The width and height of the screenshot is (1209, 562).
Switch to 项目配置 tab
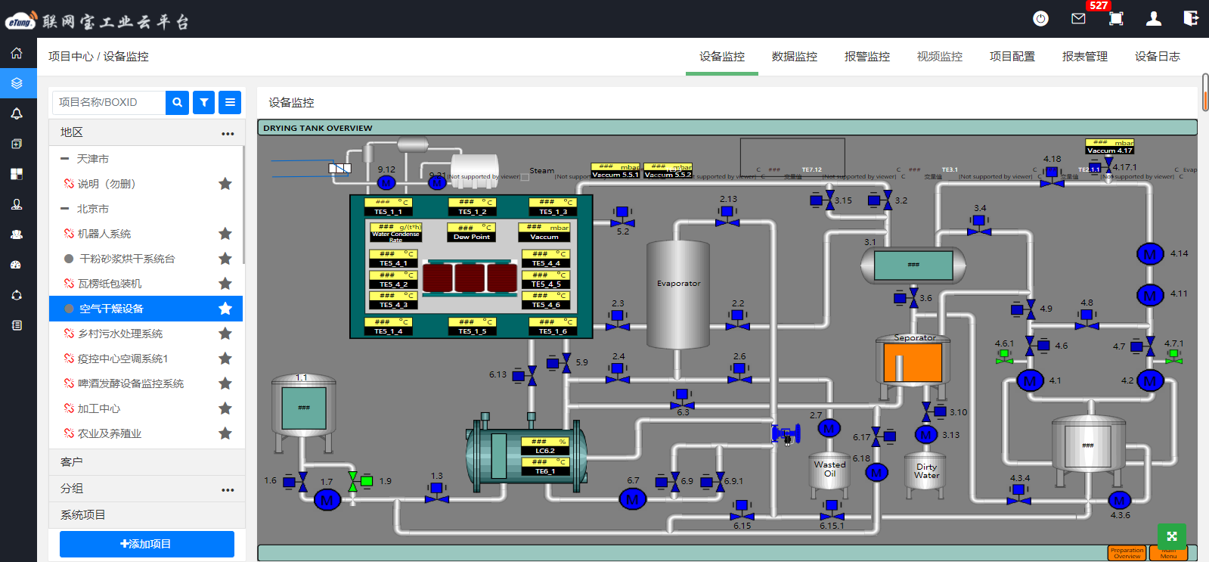point(1012,57)
